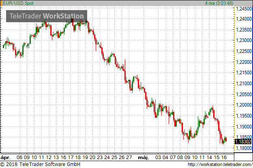Click the date label 07 on time axis
This screenshot has height=168, width=253.
pos(173,157)
